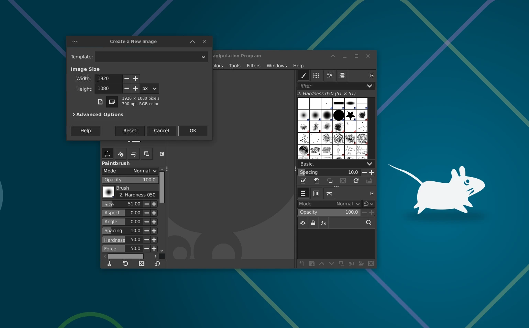
Task: Click the Paintbrush Opacity slider
Action: [x=130, y=180]
